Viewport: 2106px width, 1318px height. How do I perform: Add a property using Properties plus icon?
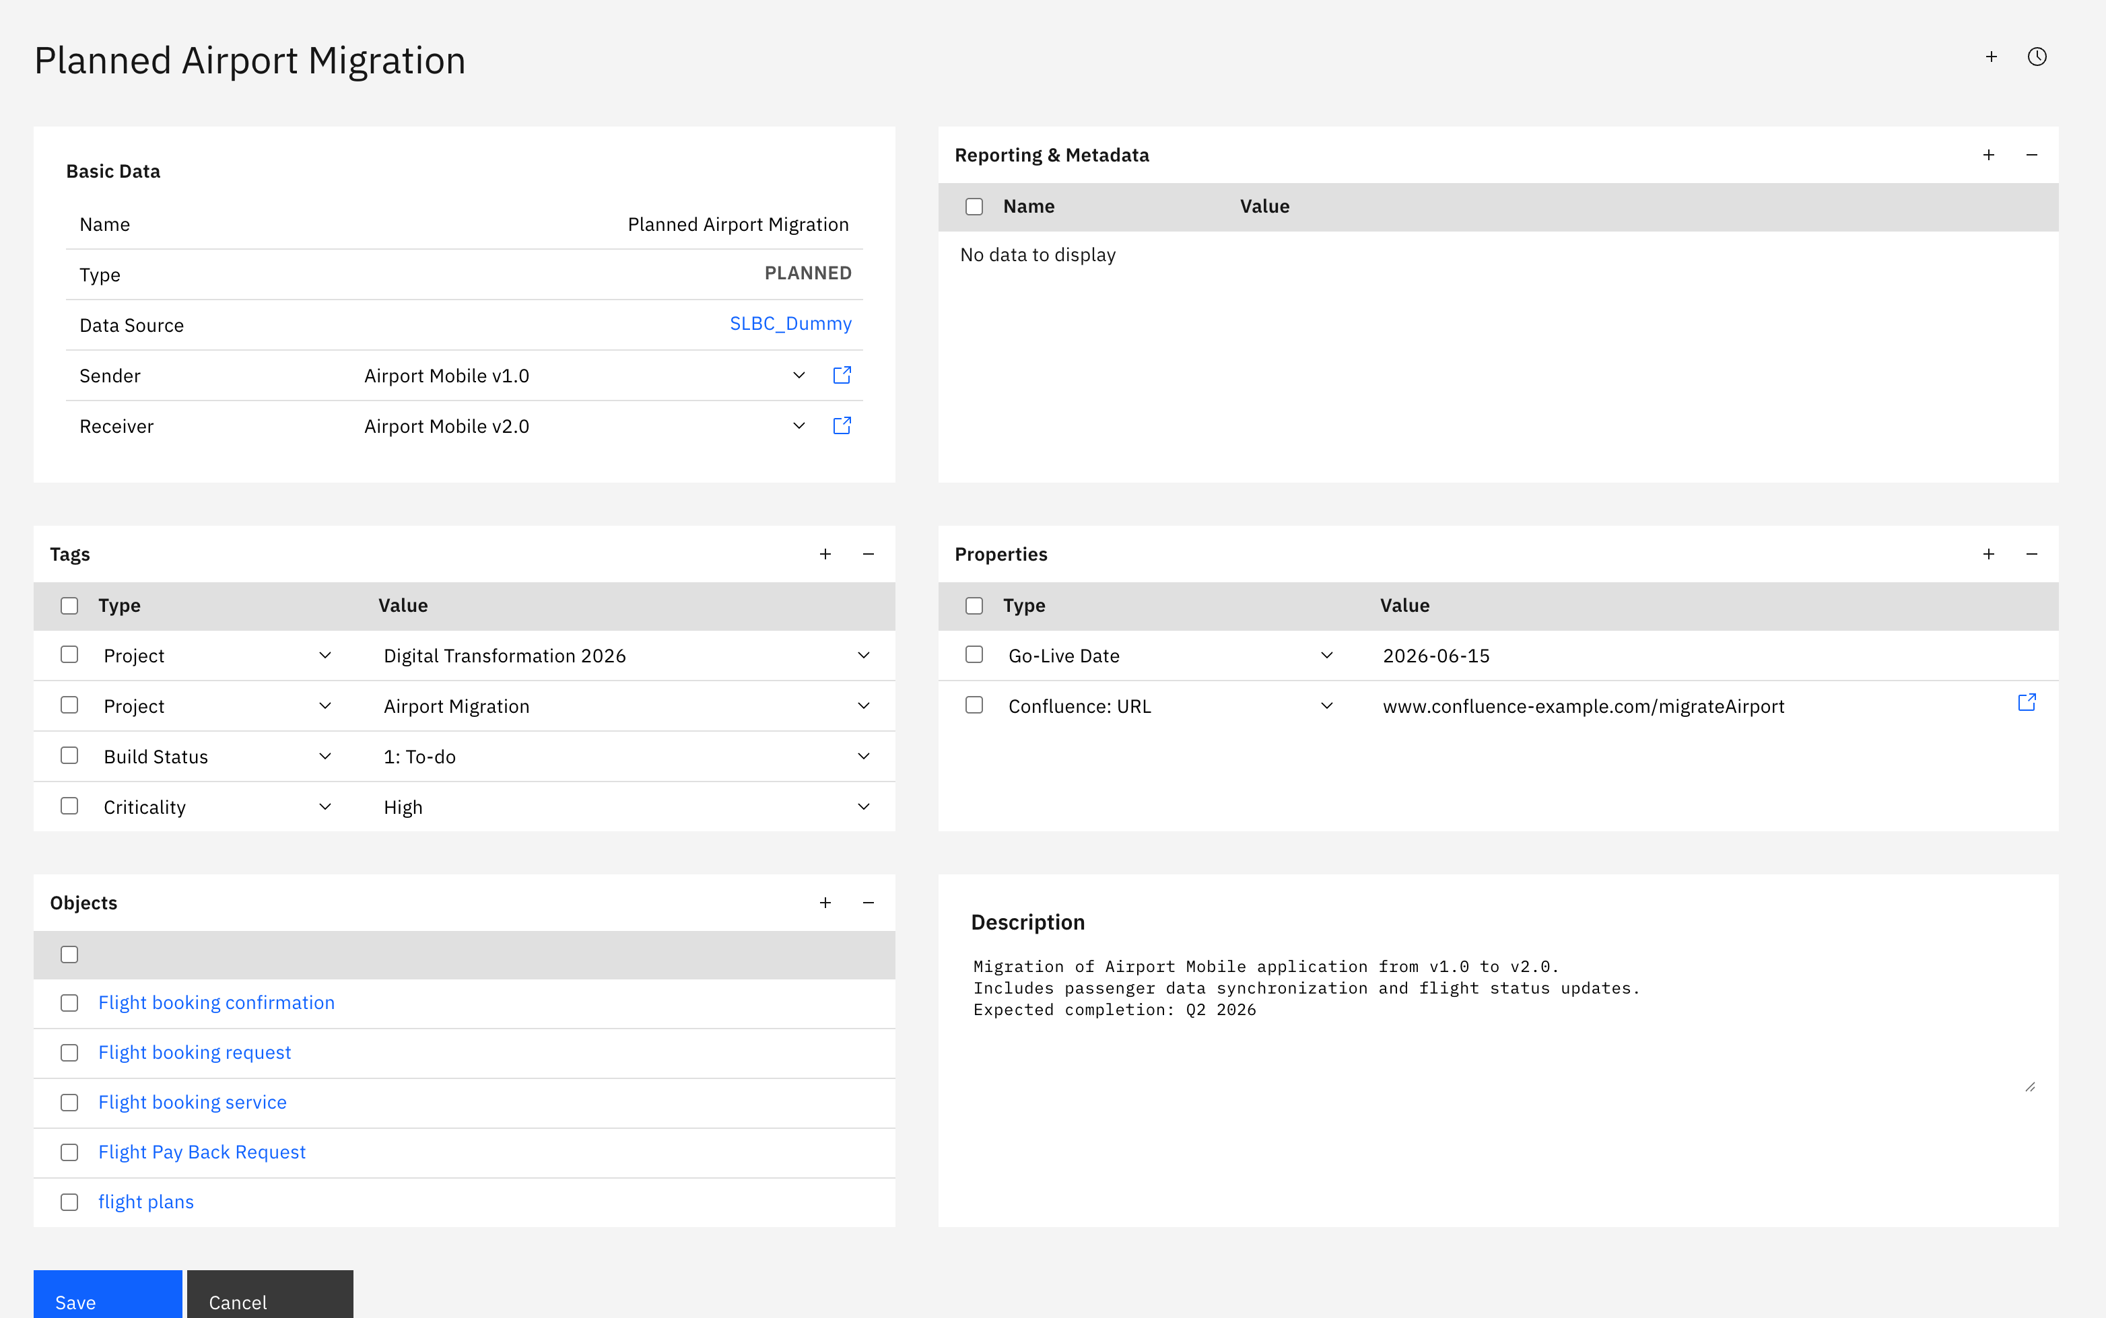[1988, 555]
